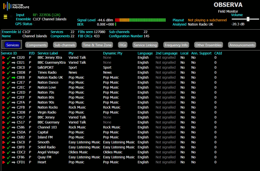Open the Sub-channels tab
Viewport: 260px width, 171px height.
click(65, 45)
